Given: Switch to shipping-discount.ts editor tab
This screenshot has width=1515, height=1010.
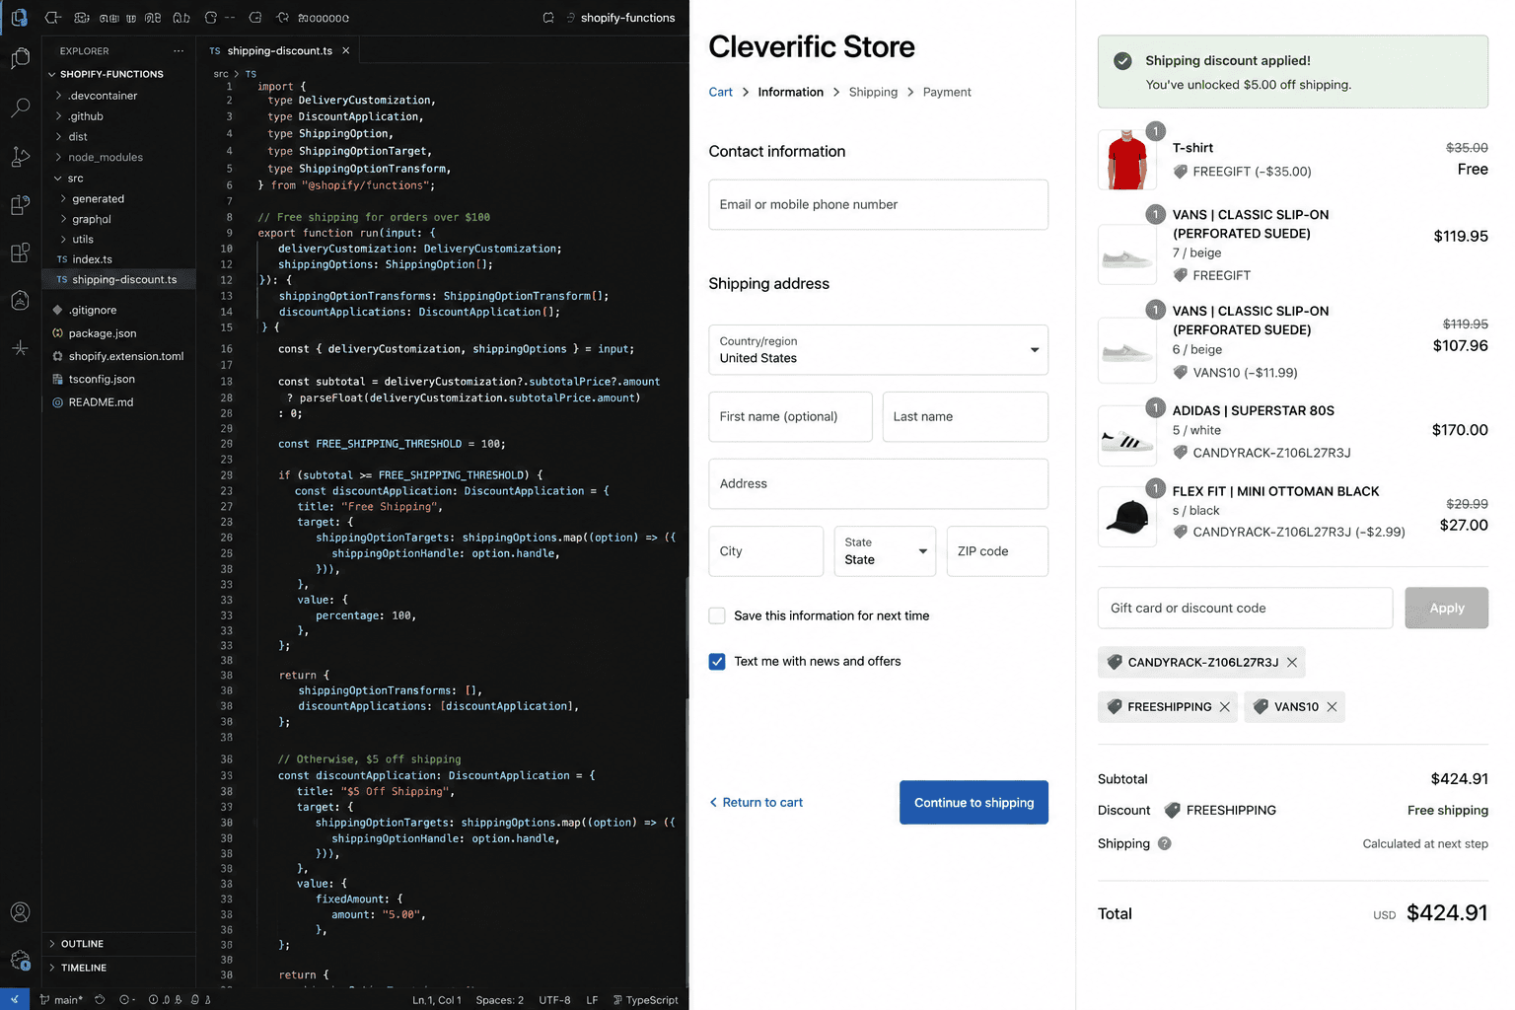Looking at the screenshot, I should tap(279, 50).
